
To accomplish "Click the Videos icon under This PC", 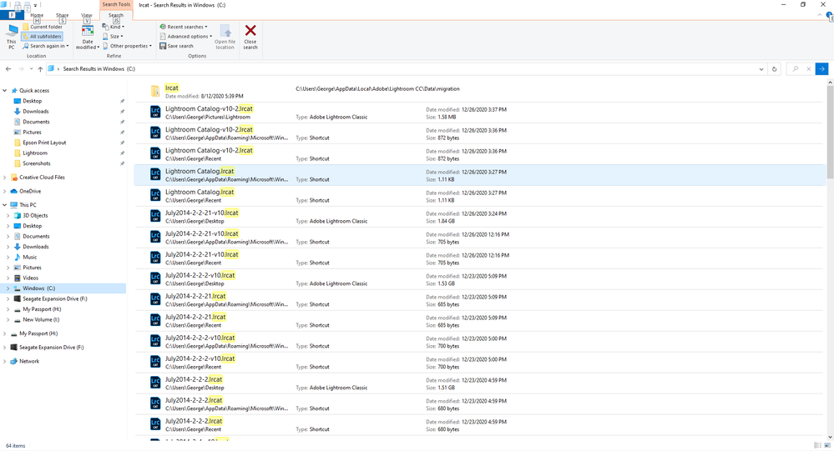I will (x=17, y=278).
